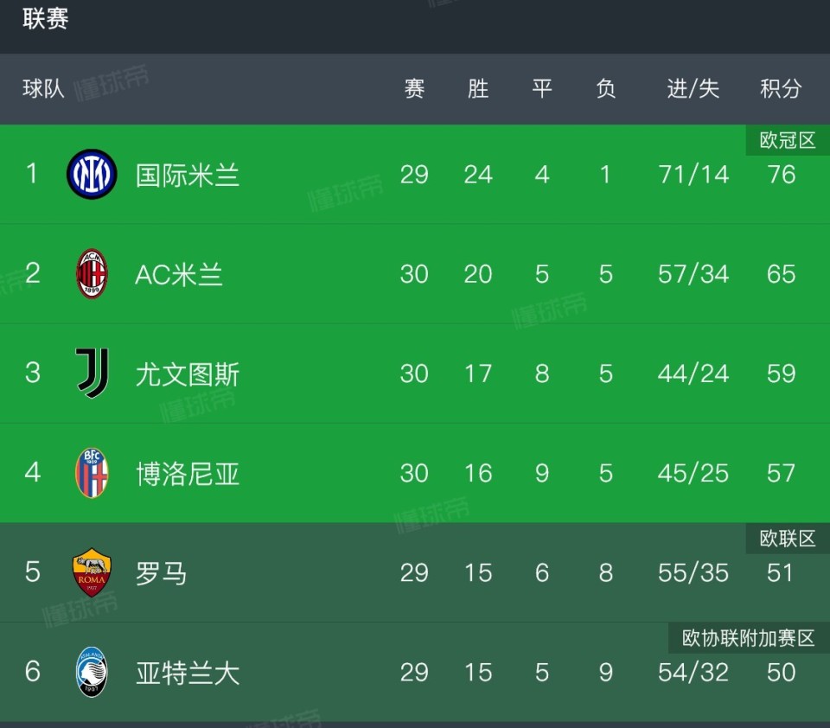This screenshot has width=830, height=728.
Task: Open team page for 国际米兰
Action: pos(188,176)
